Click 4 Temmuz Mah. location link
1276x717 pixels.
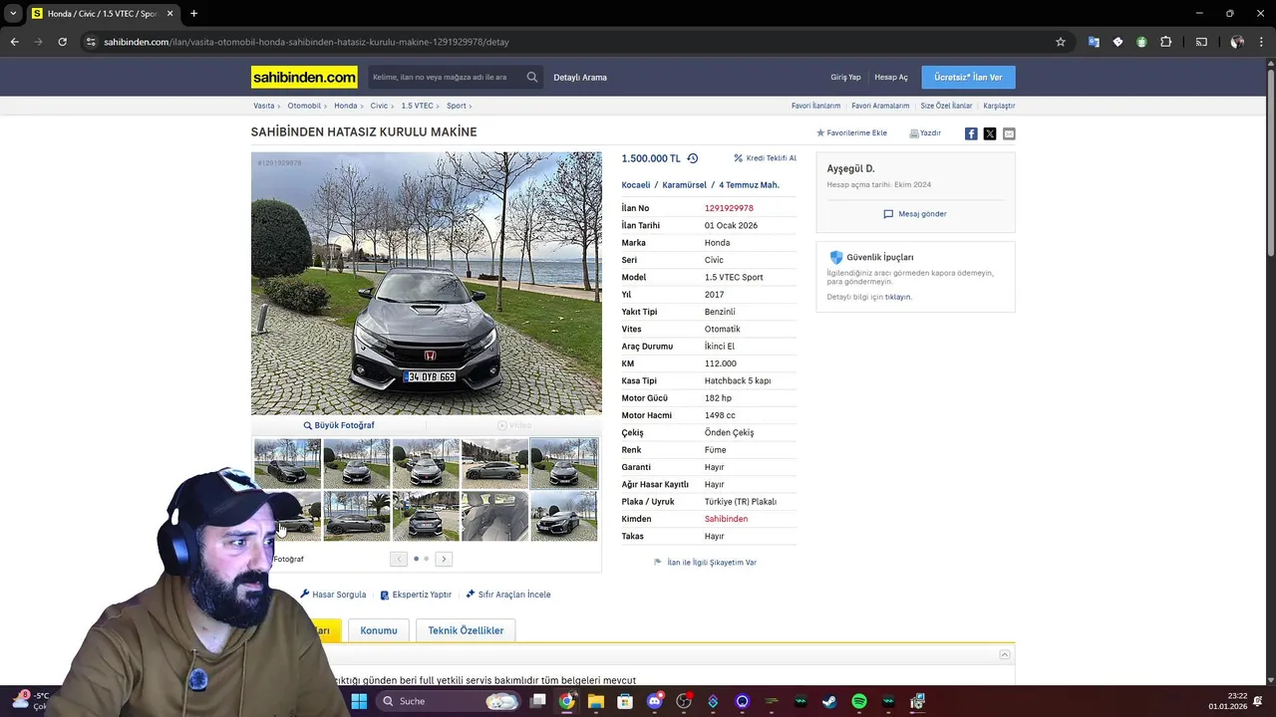(749, 185)
